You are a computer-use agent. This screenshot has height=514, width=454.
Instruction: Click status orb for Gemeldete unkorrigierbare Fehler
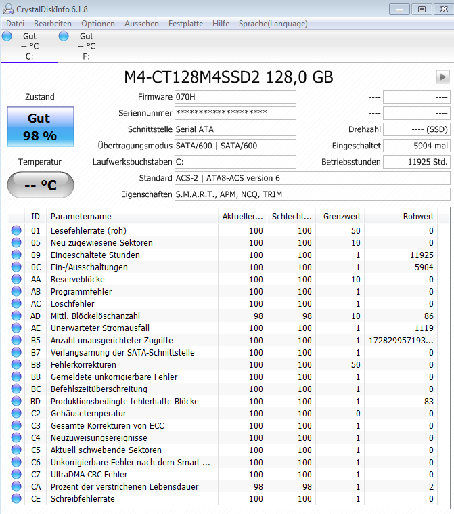pos(16,377)
